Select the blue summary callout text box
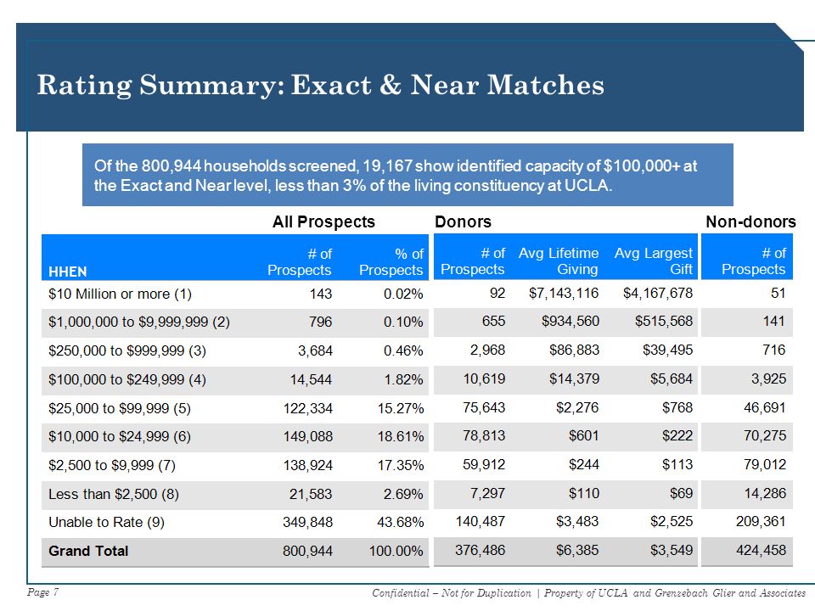This screenshot has height=611, width=815. tap(407, 175)
